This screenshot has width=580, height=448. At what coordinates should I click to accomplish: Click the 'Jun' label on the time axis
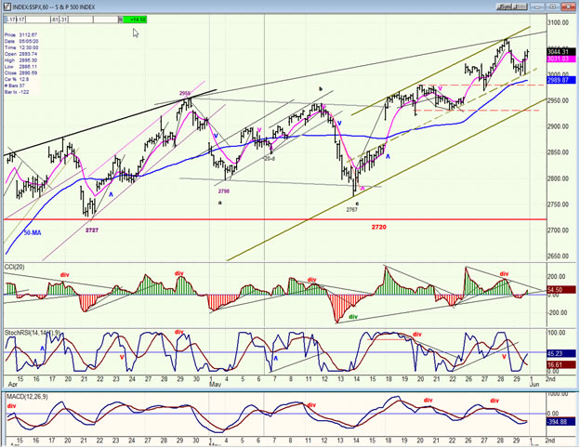[x=534, y=385]
